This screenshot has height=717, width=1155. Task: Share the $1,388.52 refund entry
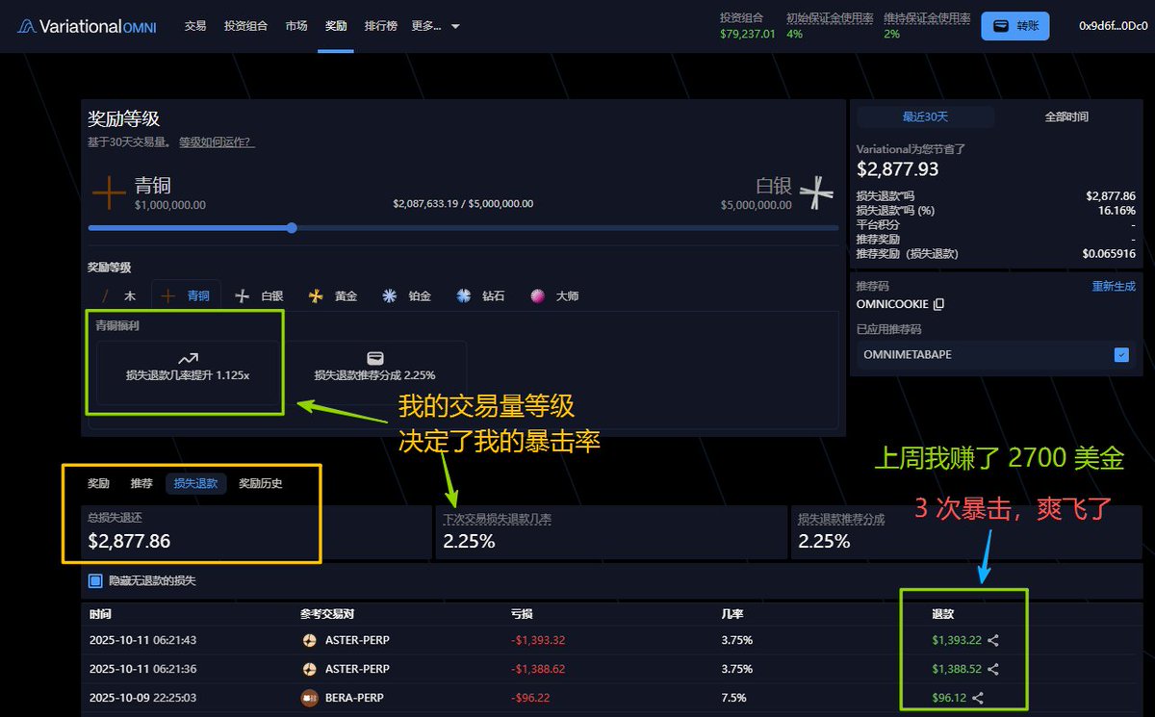994,669
